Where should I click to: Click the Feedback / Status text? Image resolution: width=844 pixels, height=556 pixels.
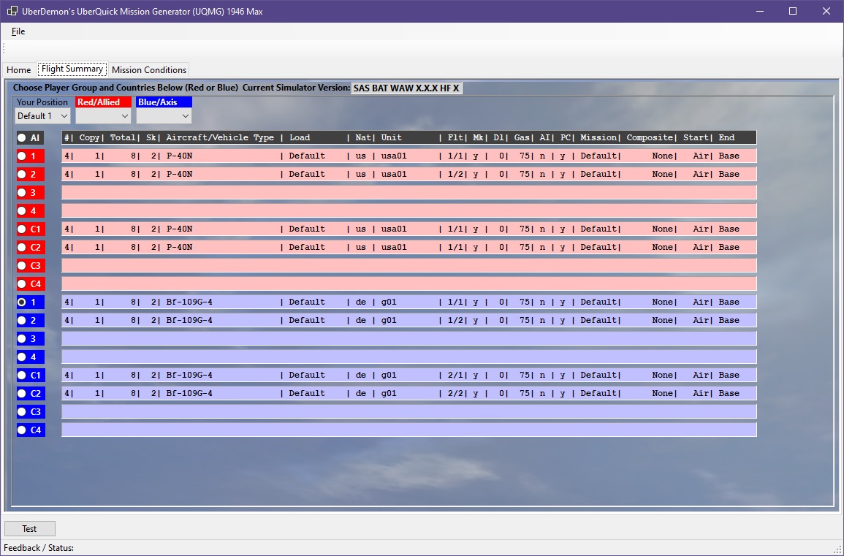39,548
